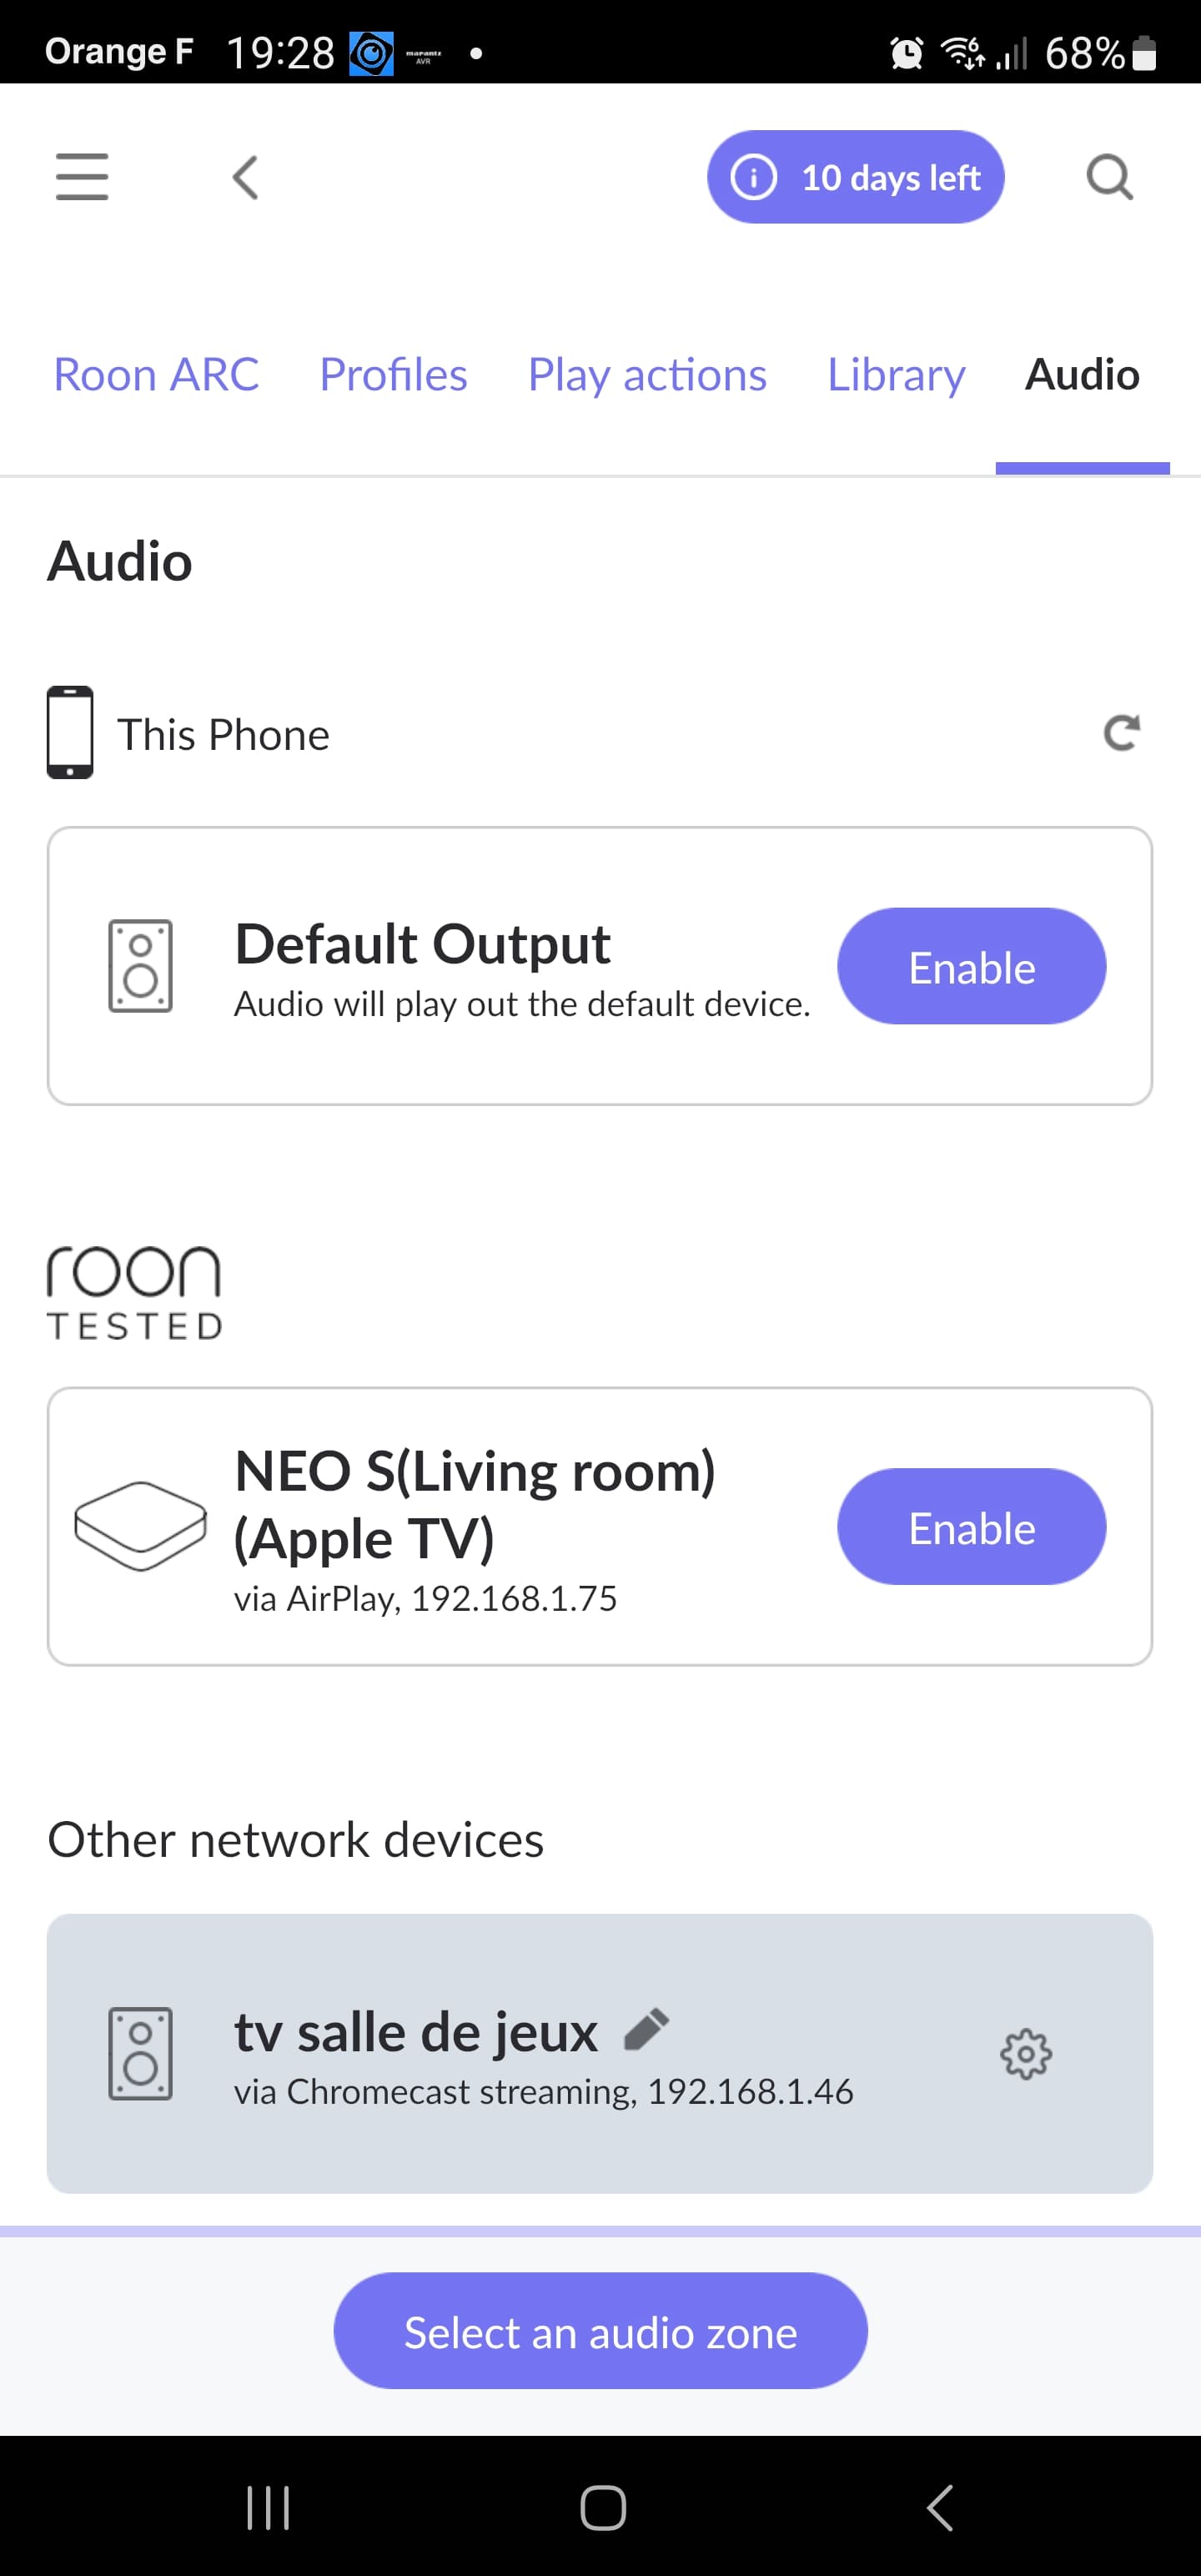Tap the Apple TV device icon
This screenshot has width=1201, height=2576.
coord(140,1526)
